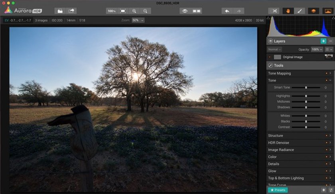Click the redo arrow icon
The height and width of the screenshot is (194, 335).
click(x=238, y=11)
